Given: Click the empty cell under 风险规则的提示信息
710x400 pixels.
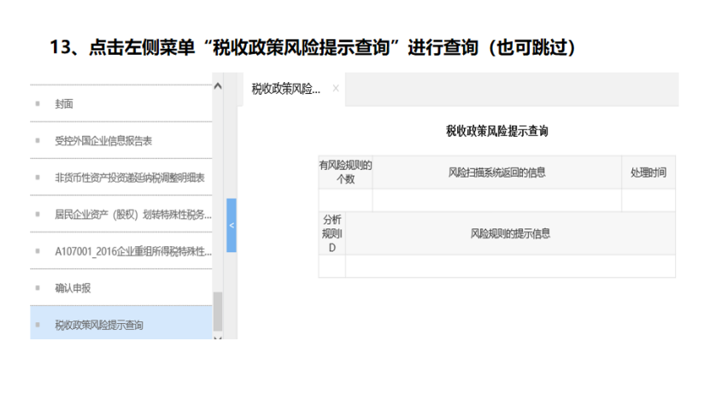Looking at the screenshot, I should coord(510,266).
